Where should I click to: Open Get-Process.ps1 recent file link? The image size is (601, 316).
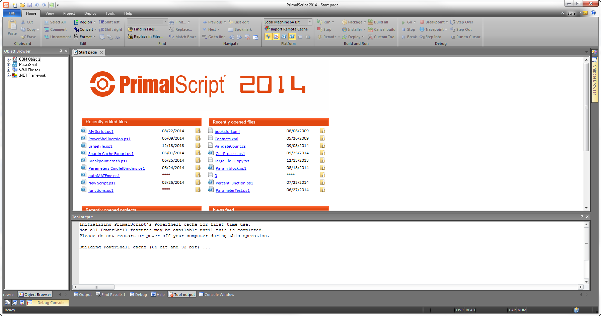230,154
